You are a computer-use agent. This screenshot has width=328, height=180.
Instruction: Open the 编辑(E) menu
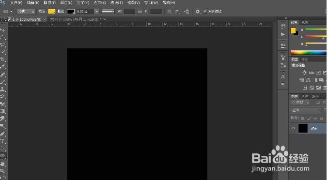33,3
